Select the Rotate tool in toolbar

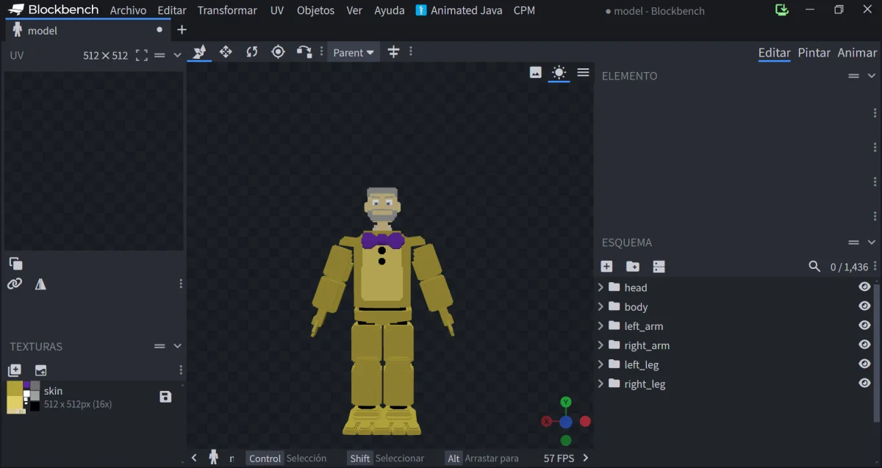[x=252, y=51]
